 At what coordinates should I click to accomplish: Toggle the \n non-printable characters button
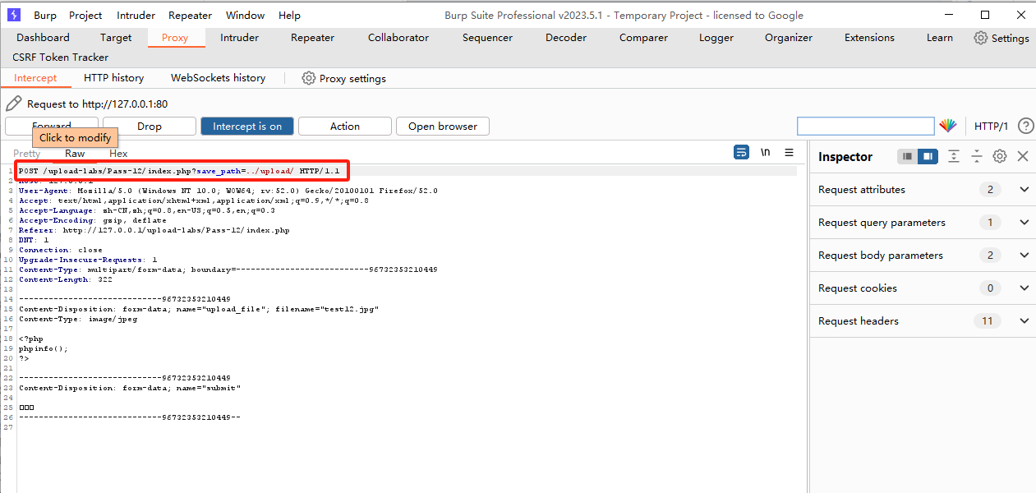(x=765, y=152)
